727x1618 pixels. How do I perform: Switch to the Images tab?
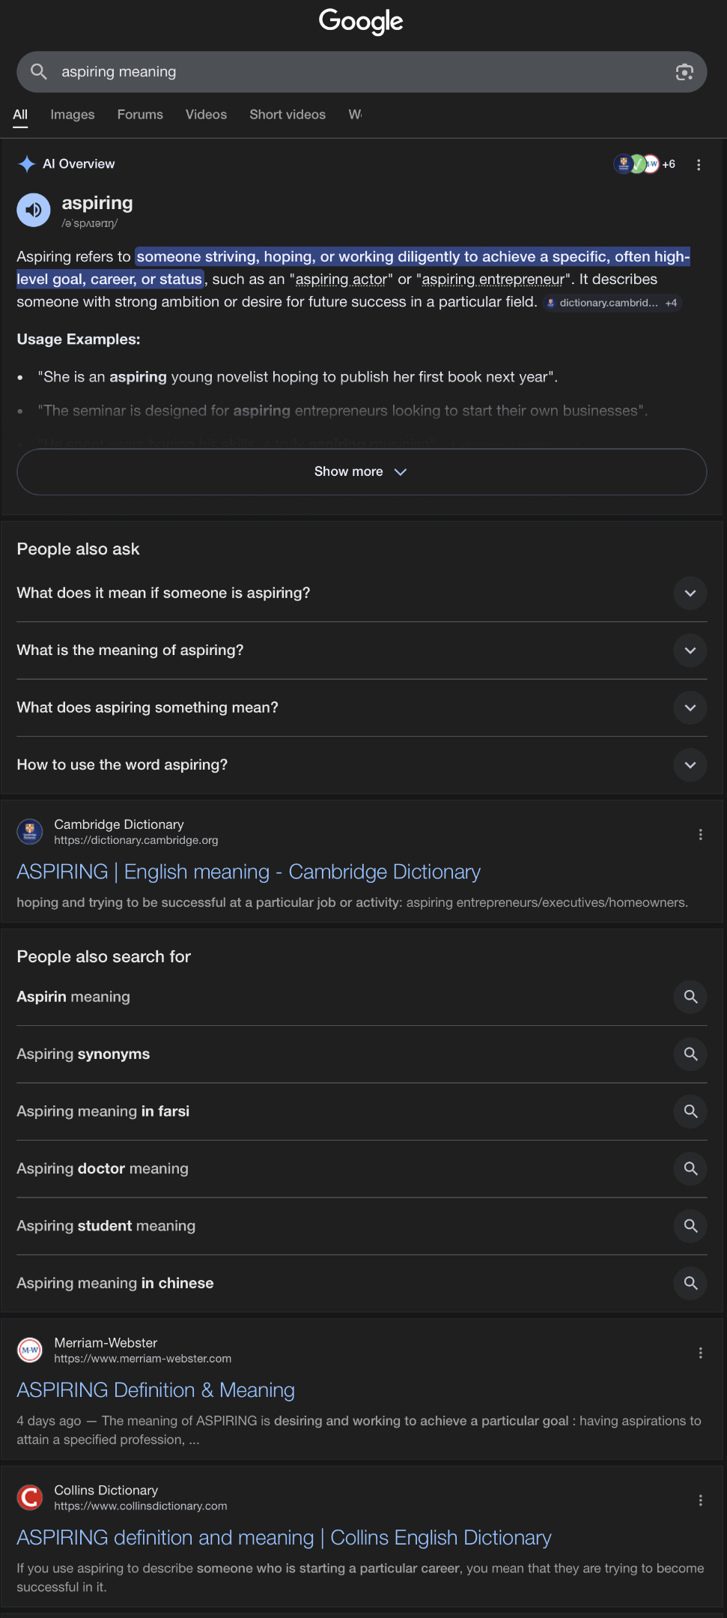pos(73,115)
